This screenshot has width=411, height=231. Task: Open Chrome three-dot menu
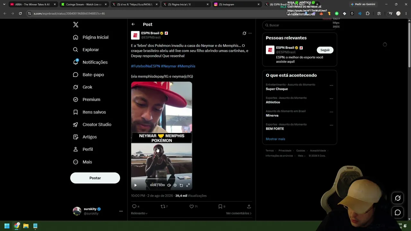(x=406, y=13)
